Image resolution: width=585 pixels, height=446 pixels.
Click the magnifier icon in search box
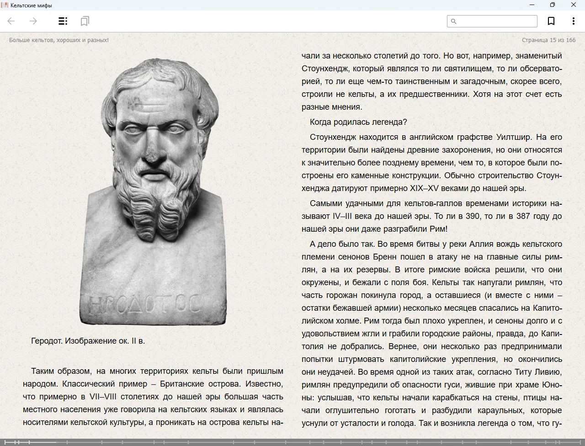(454, 21)
